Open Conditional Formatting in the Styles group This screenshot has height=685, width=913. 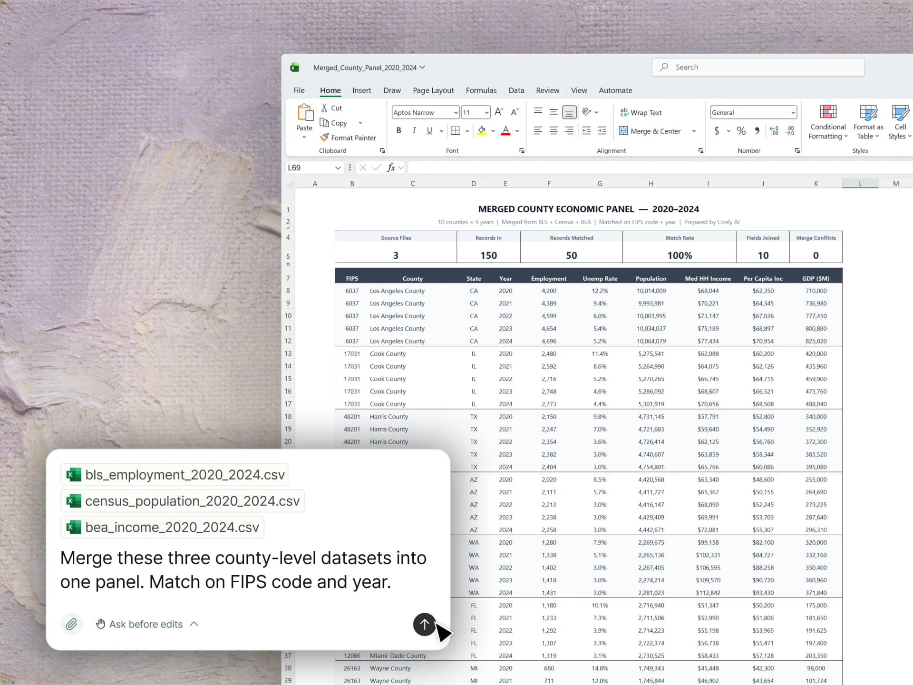click(827, 122)
